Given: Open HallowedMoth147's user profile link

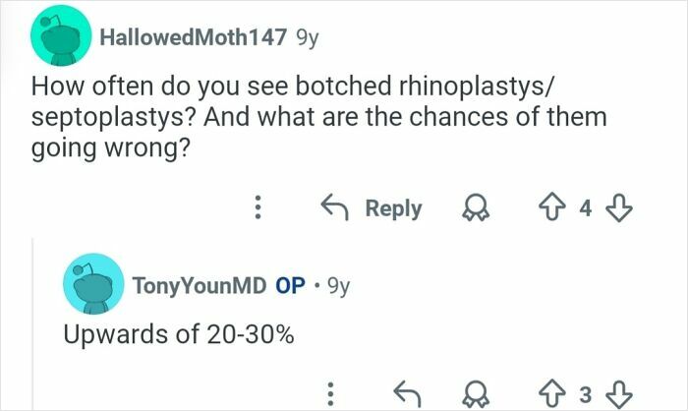Looking at the screenshot, I should pos(192,38).
